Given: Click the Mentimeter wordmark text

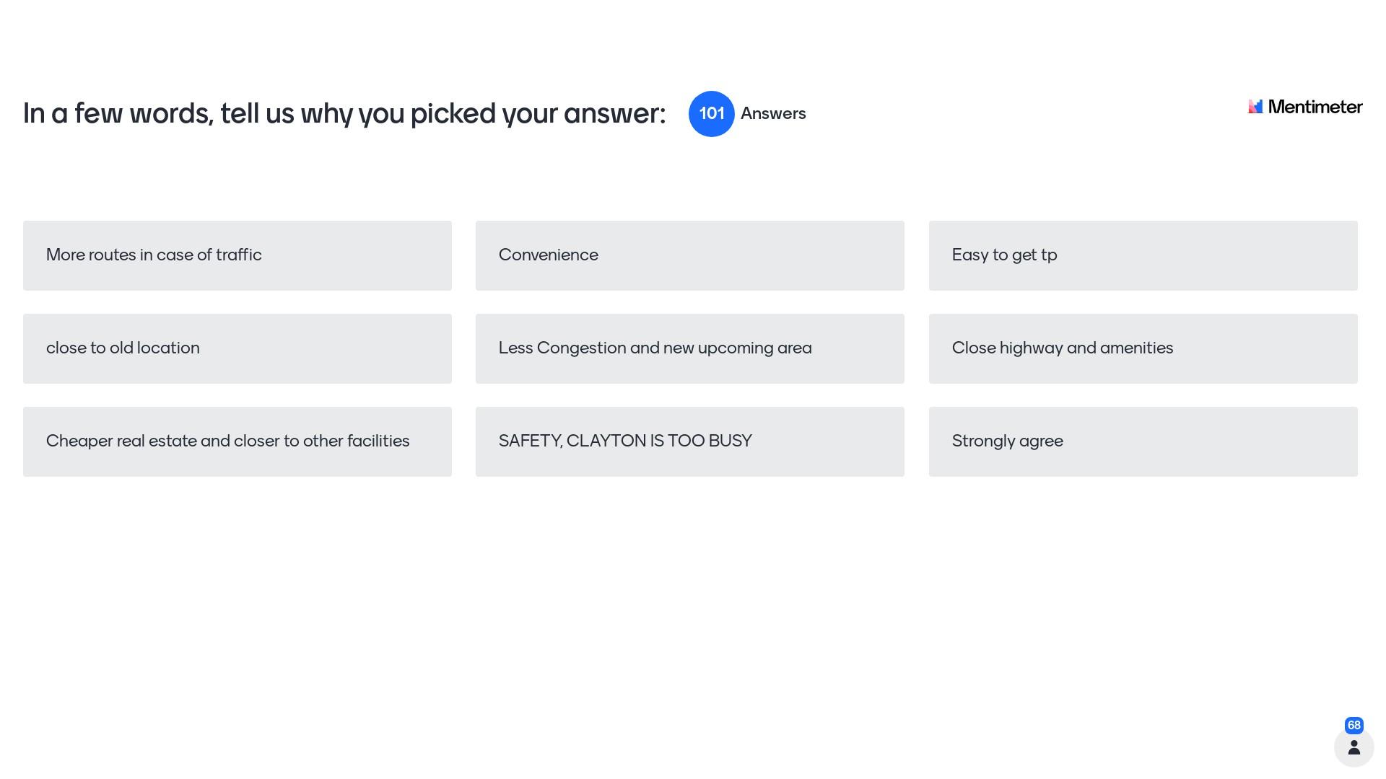Looking at the screenshot, I should click(x=1315, y=107).
